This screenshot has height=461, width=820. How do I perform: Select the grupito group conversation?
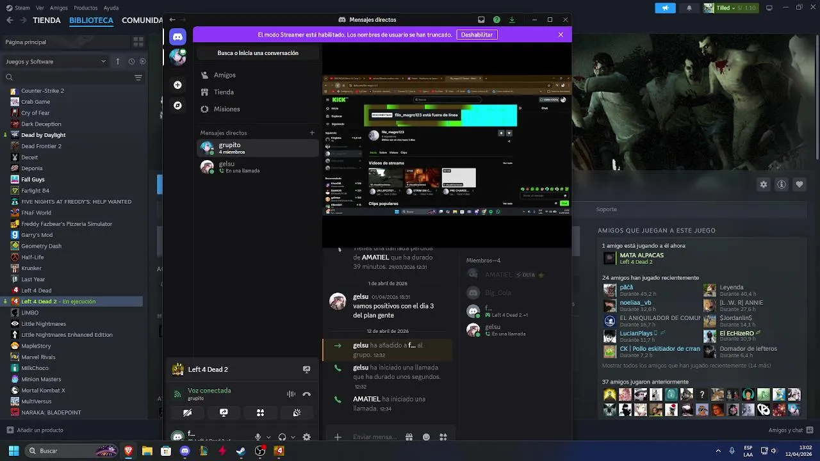pyautogui.click(x=258, y=148)
